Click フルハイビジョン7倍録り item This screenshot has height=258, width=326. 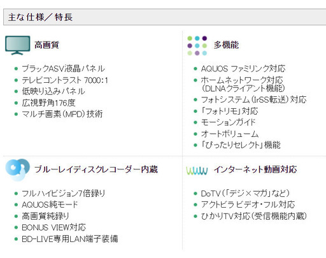click(64, 194)
